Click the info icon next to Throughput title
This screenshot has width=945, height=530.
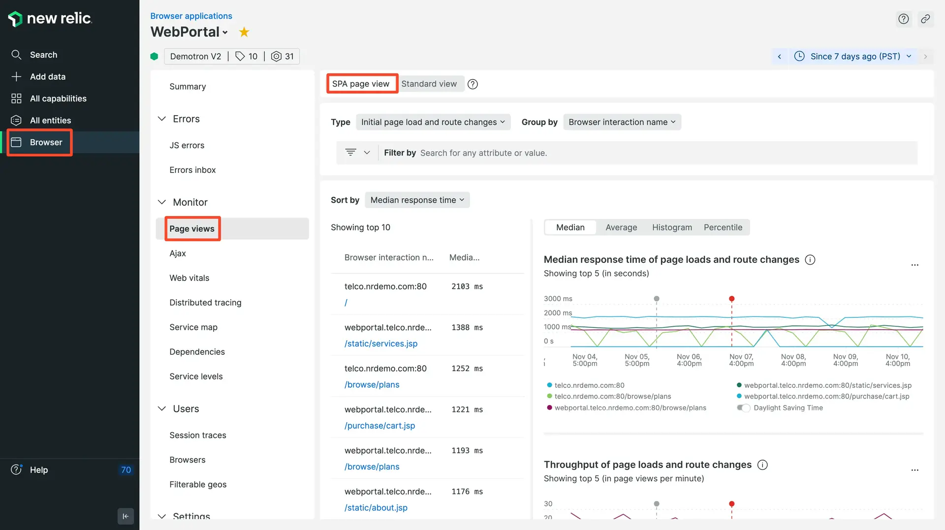click(x=762, y=465)
